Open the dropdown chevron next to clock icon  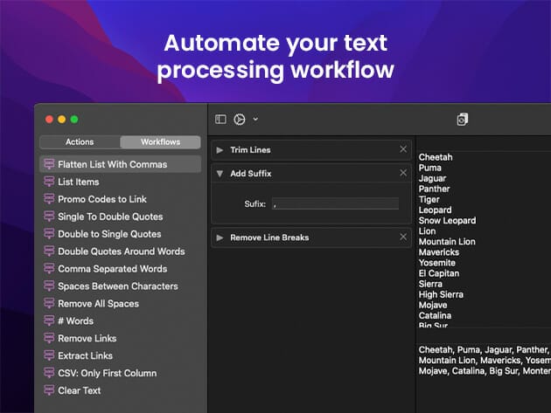pos(255,119)
